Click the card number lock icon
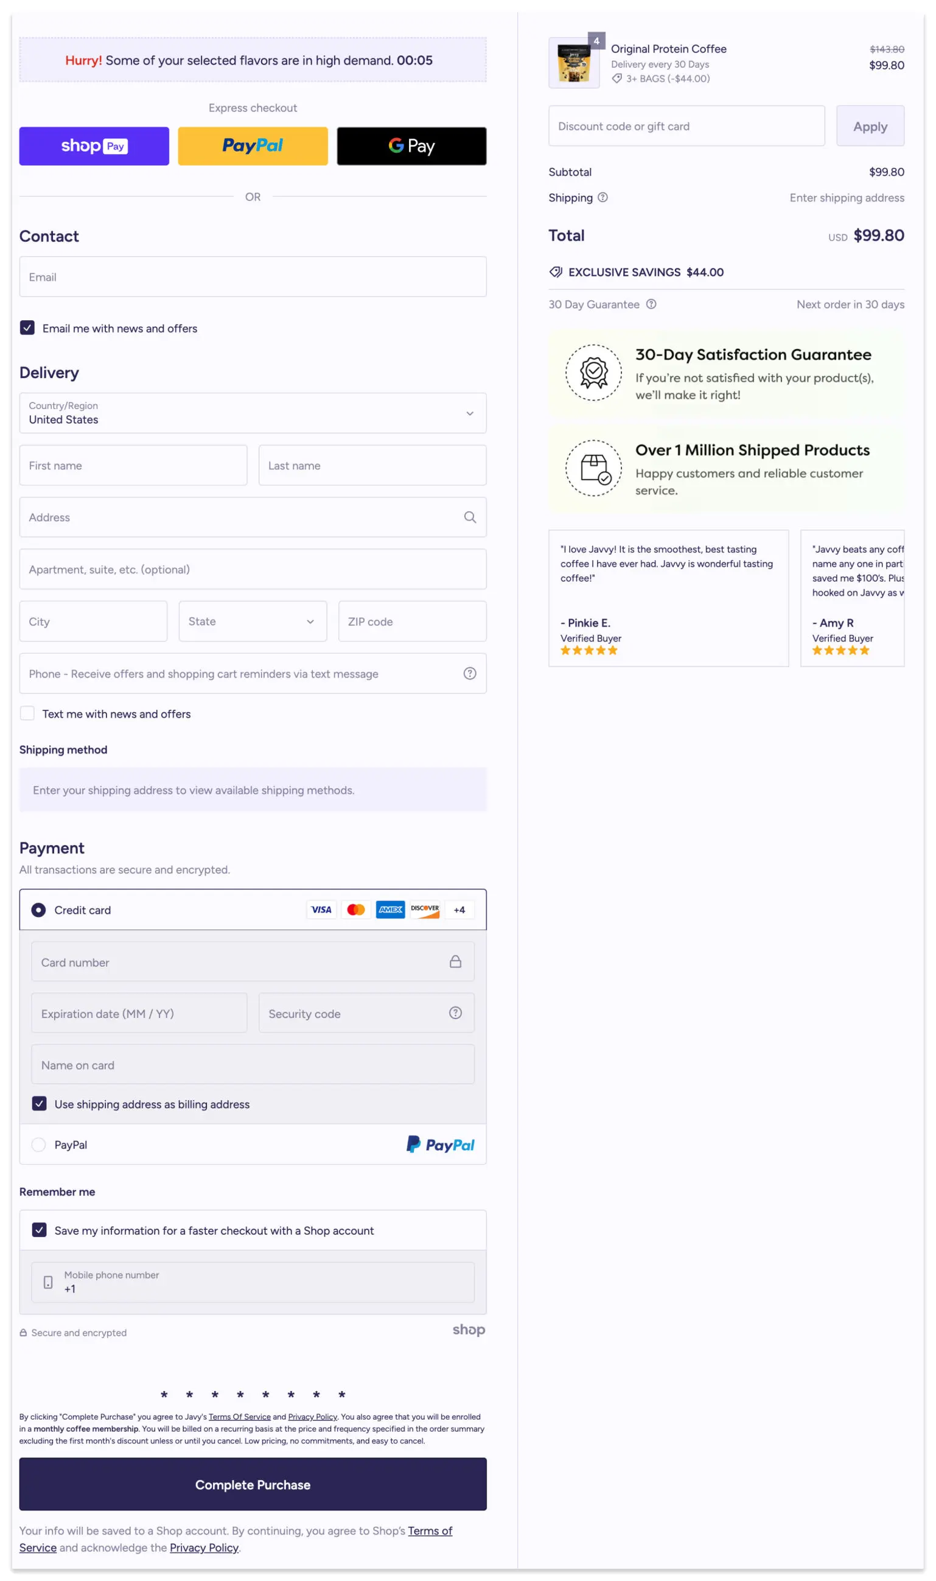Viewport: 936px width, 1581px height. click(x=455, y=962)
